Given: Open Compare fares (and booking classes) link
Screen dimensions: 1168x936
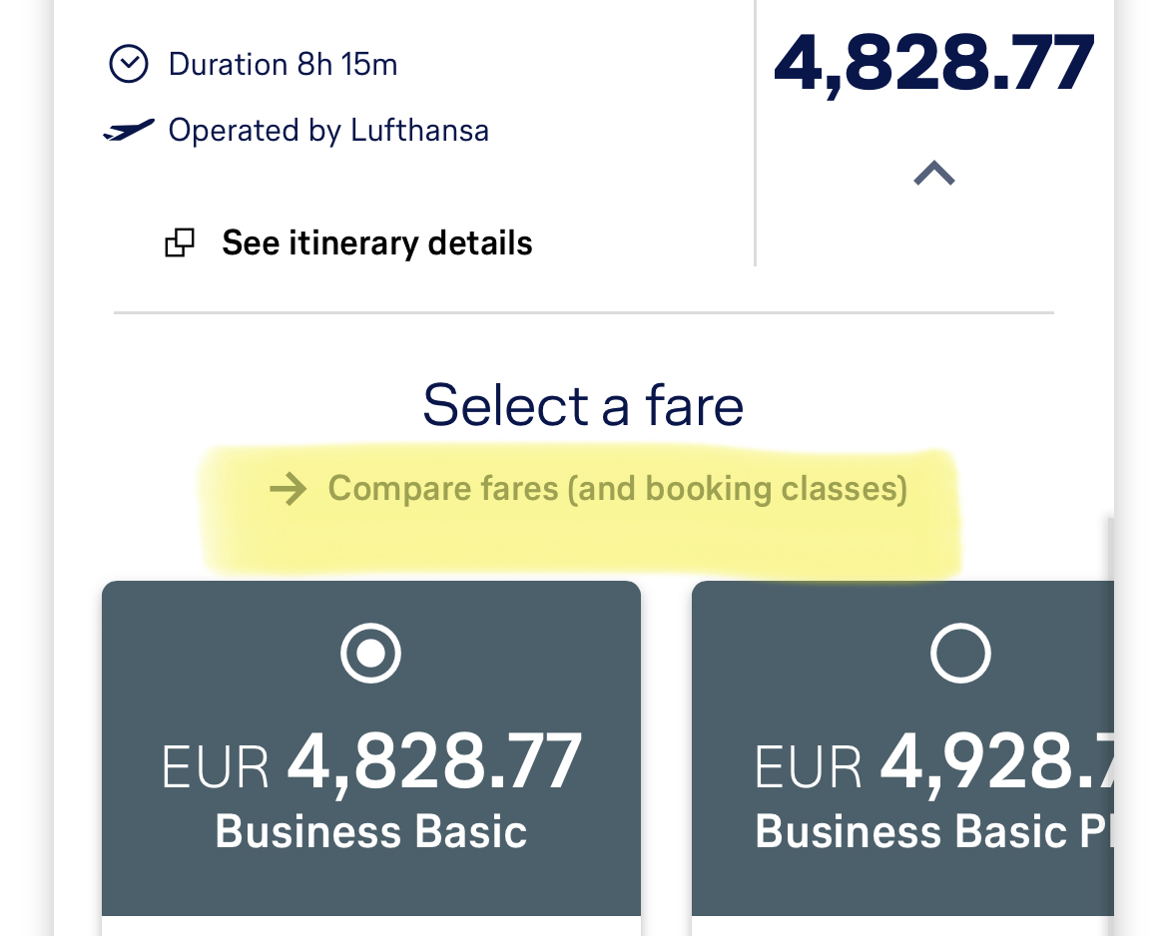Looking at the screenshot, I should point(617,489).
